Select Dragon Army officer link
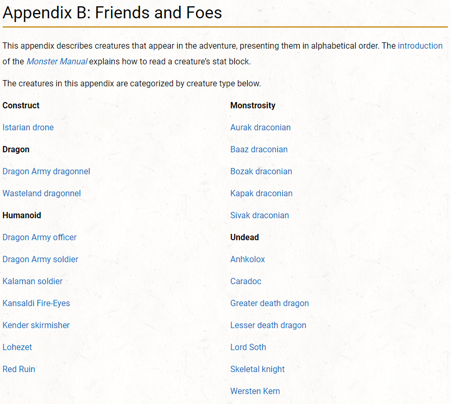This screenshot has width=451, height=404. pos(39,237)
